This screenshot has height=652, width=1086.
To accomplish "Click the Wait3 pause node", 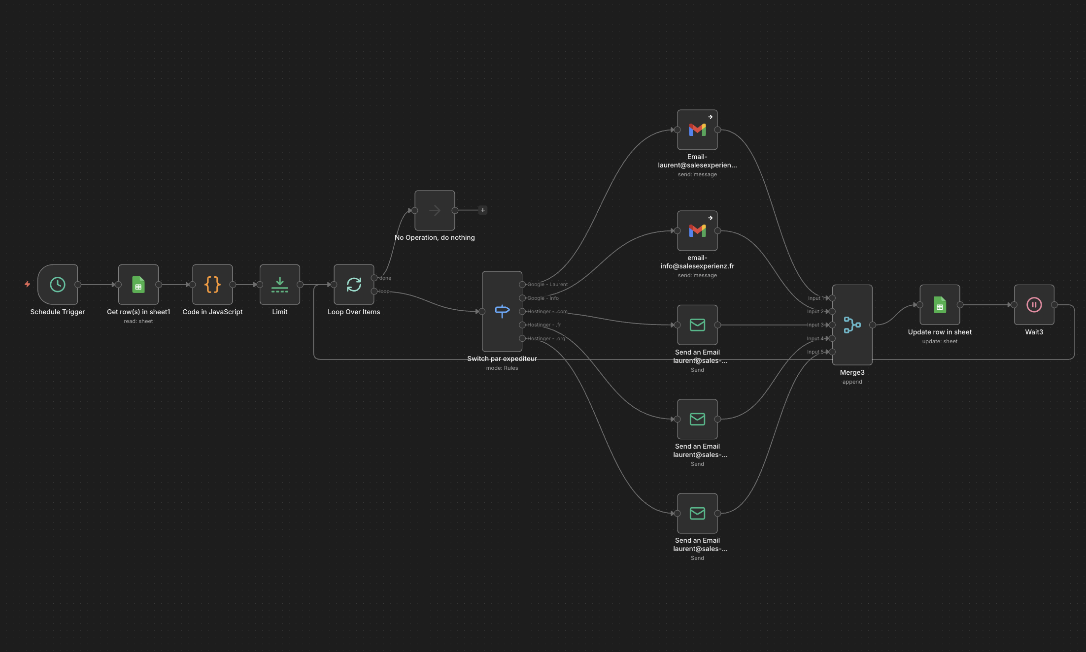I will (1033, 305).
